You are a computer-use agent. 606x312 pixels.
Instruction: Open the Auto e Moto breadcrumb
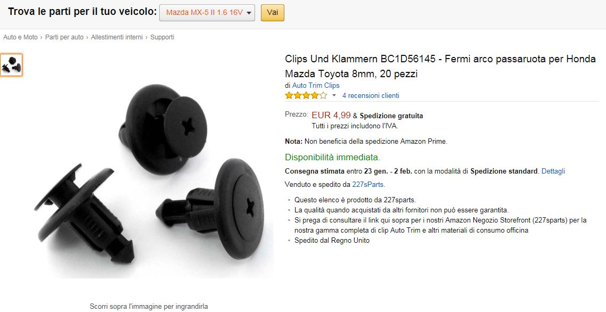(x=20, y=37)
